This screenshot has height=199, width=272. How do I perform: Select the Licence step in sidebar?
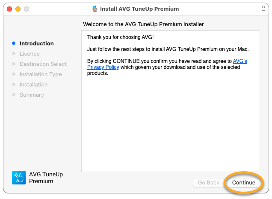coord(30,53)
